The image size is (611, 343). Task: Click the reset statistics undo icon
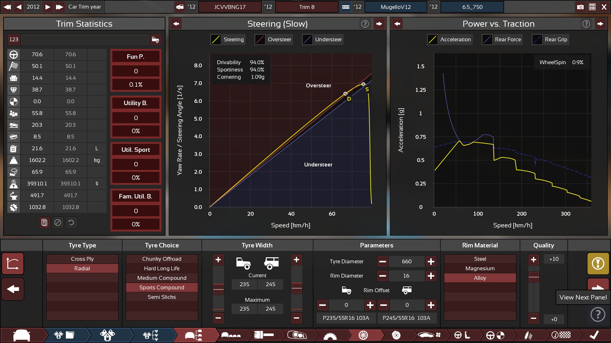(x=71, y=223)
